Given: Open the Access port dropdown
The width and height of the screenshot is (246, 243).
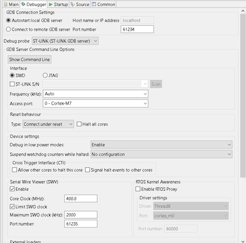Looking at the screenshot, I should click(x=95, y=103).
